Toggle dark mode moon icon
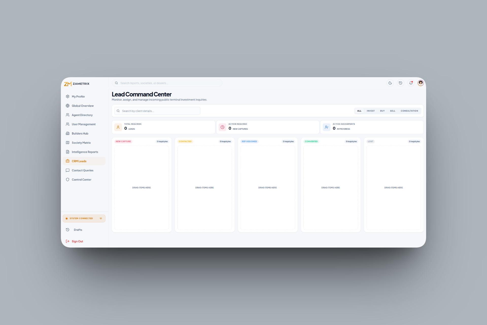487x325 pixels. coord(390,83)
